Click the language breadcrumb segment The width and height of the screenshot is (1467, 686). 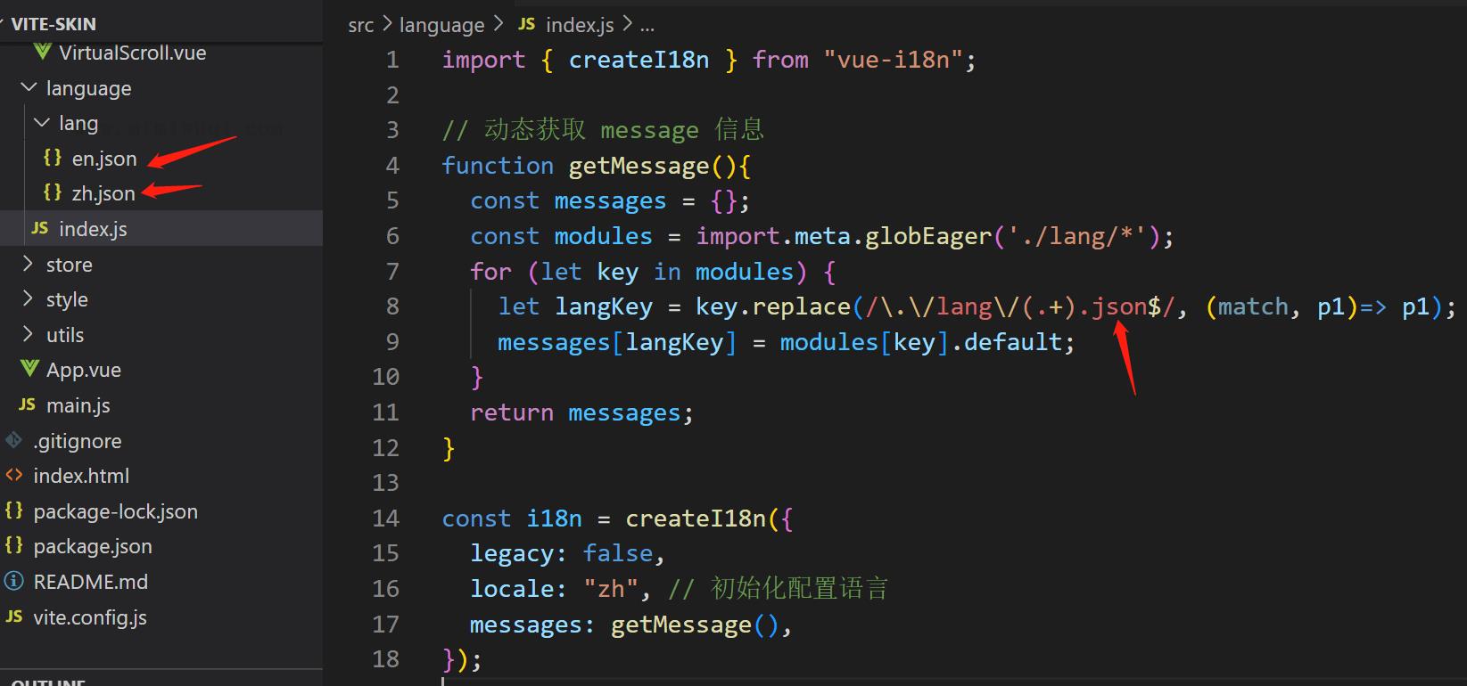(x=441, y=25)
